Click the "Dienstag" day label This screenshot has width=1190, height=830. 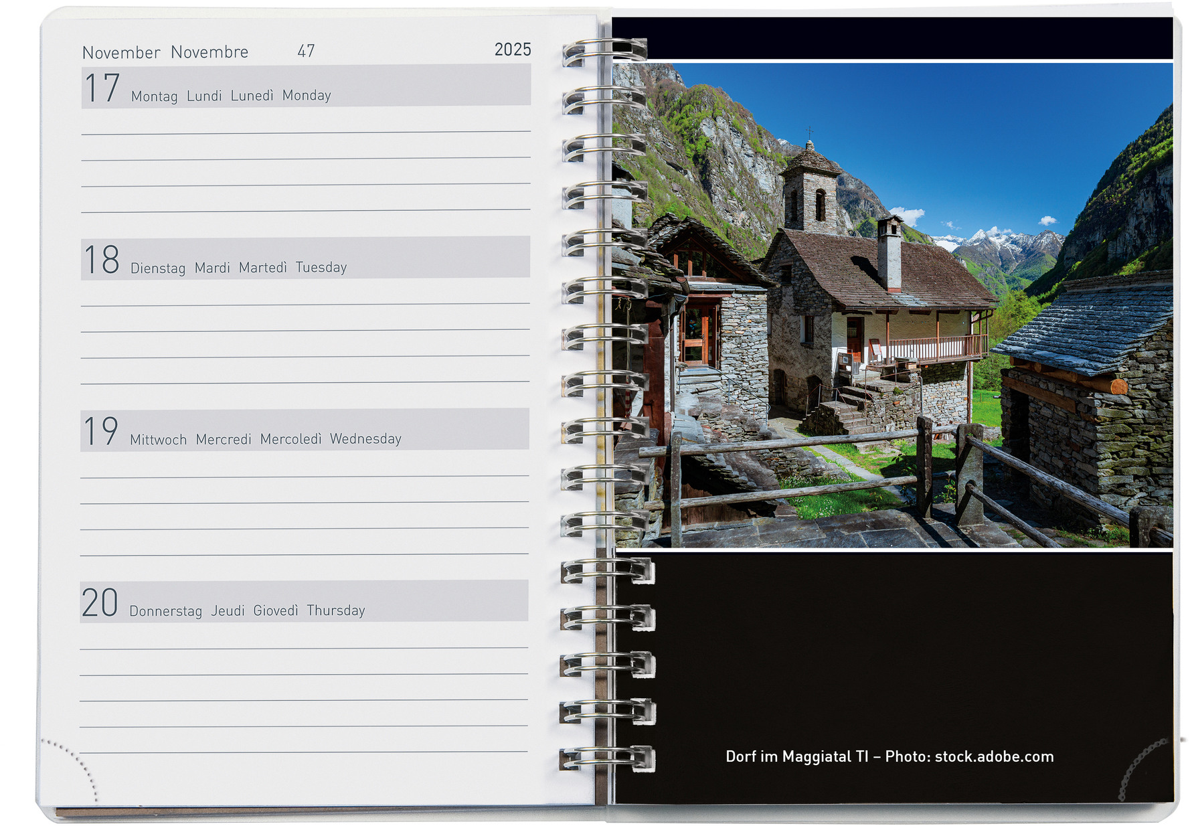click(x=158, y=268)
